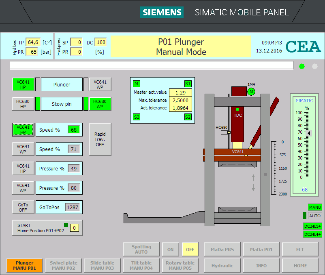Open the Rotary table MANU P05 tab
Screen dimensions: 325x275
tap(180, 265)
